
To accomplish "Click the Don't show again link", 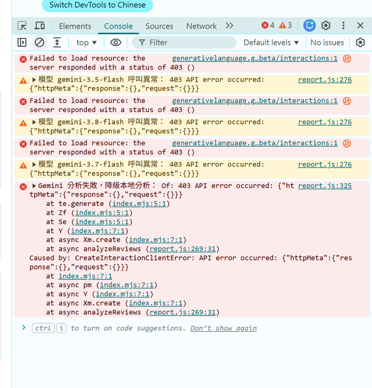I will [223, 328].
